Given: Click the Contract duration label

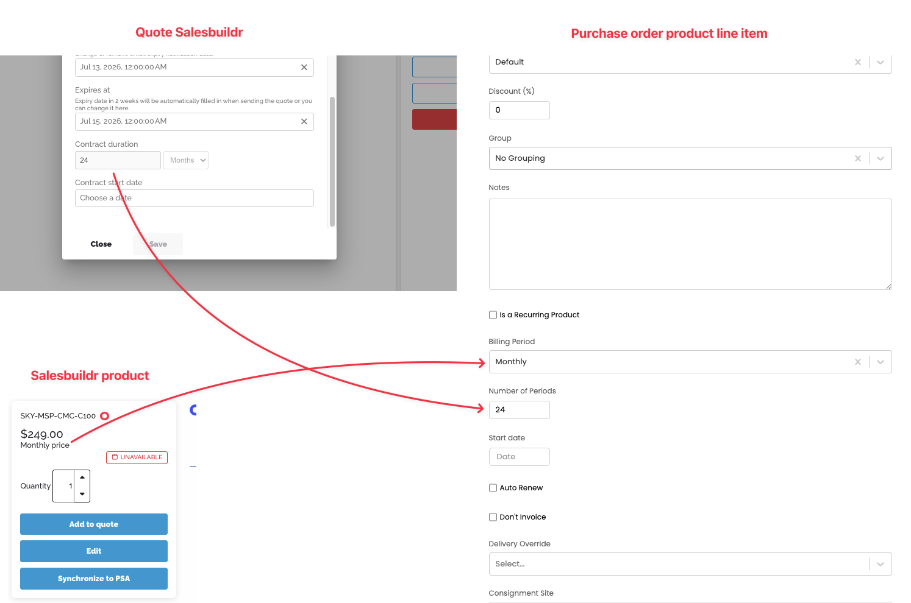Looking at the screenshot, I should click(107, 144).
